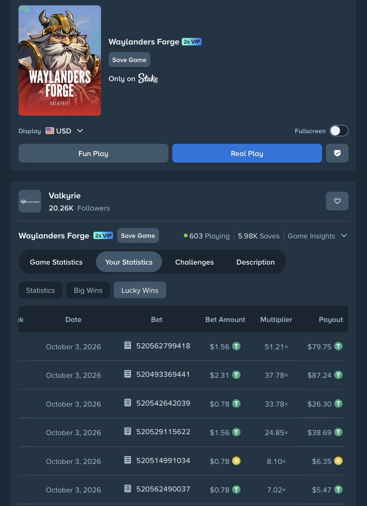Click Tether coin icon beside $87.24 payout
This screenshot has width=367, height=506.
[338, 375]
